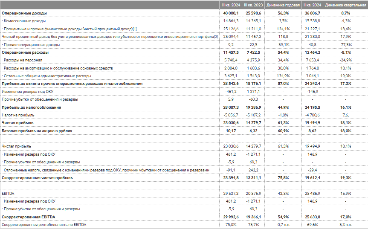
Task: Open footnote [2] link after инвестиционного портфеля
Action: 216,37
